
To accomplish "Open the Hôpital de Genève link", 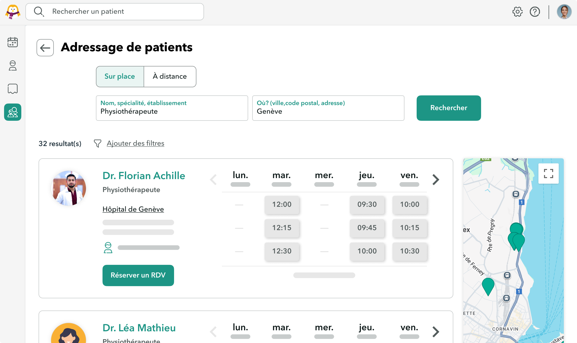I will point(133,209).
